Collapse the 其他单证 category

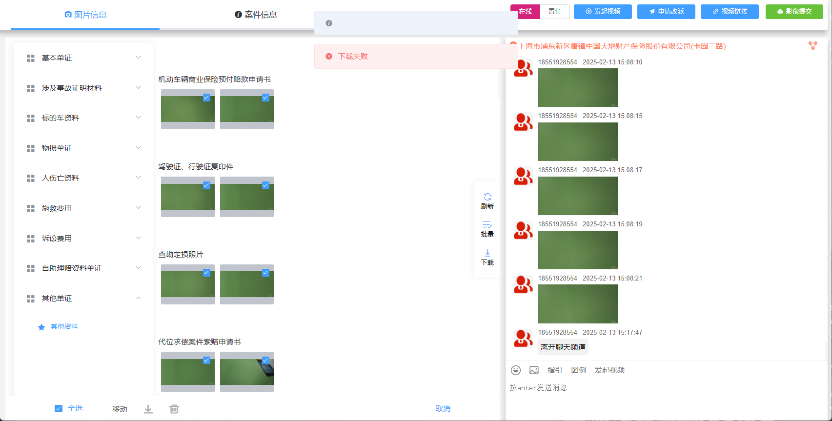[x=83, y=299]
